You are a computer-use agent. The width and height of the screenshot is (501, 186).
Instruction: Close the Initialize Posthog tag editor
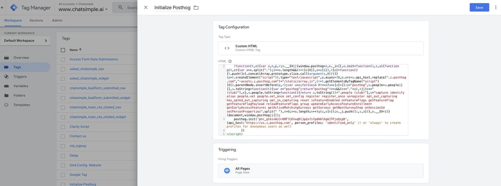click(146, 7)
